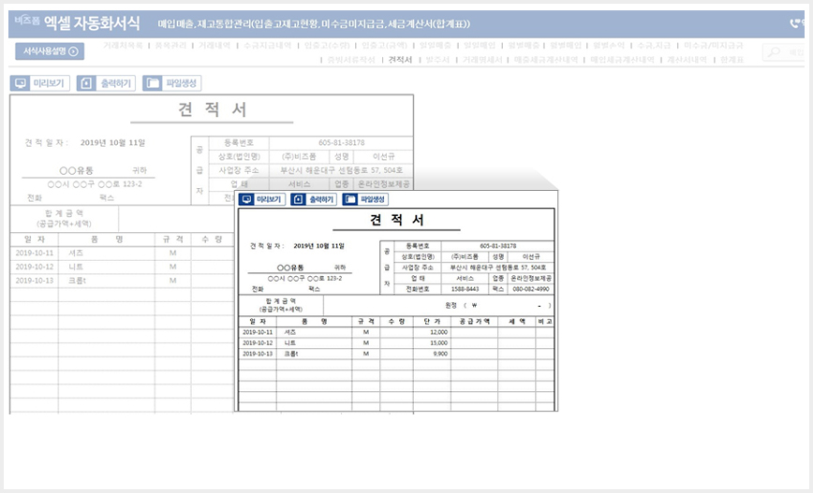Image resolution: width=813 pixels, height=493 pixels.
Task: Open the 미수금/미지급금 menu item
Action: point(714,46)
